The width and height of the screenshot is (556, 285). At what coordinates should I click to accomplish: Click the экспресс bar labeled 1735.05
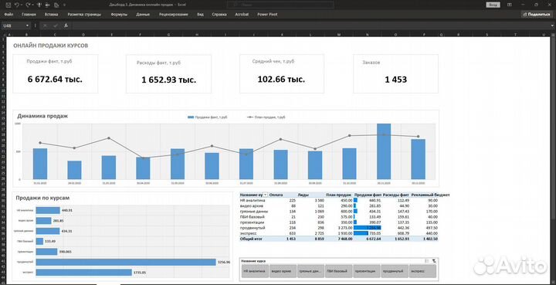83,273
